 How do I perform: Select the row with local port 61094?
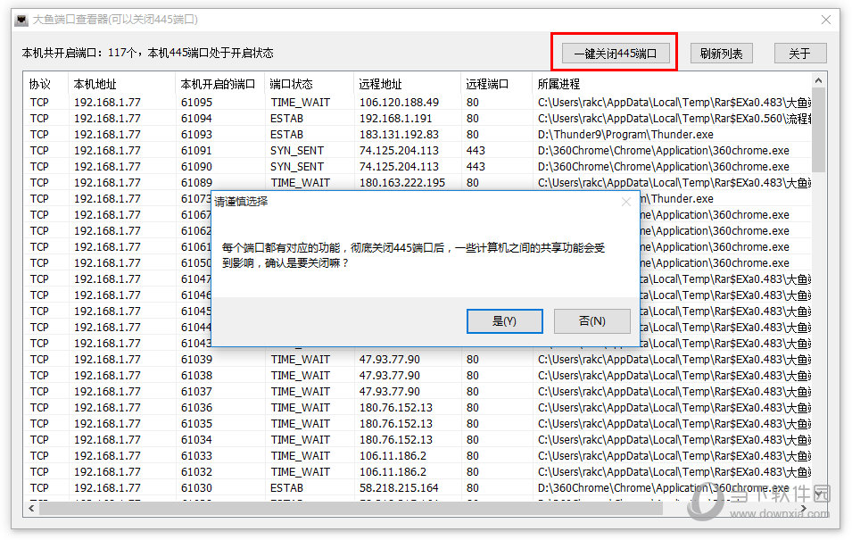click(418, 119)
